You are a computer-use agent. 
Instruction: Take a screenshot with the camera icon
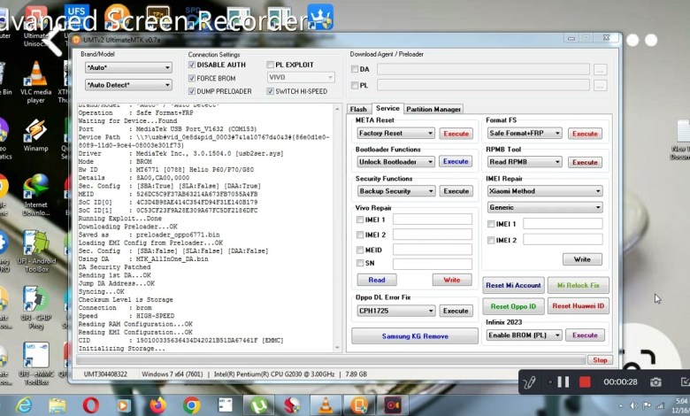click(656, 381)
